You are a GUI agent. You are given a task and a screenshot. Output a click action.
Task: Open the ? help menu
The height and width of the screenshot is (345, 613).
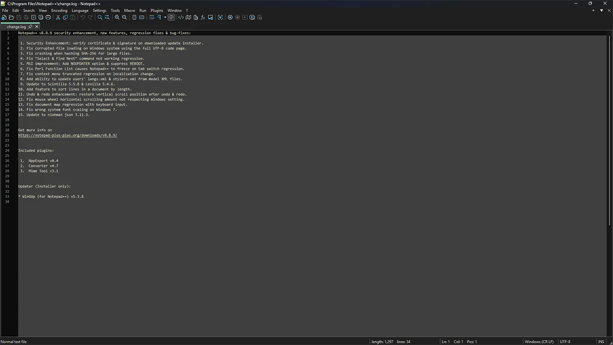tap(187, 10)
